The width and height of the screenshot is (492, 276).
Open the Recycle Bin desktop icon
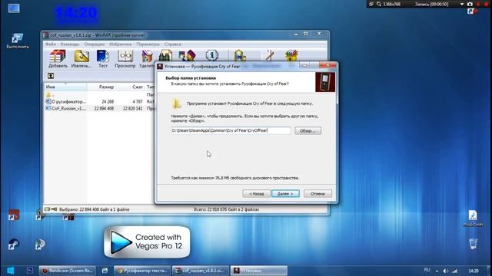point(474,244)
